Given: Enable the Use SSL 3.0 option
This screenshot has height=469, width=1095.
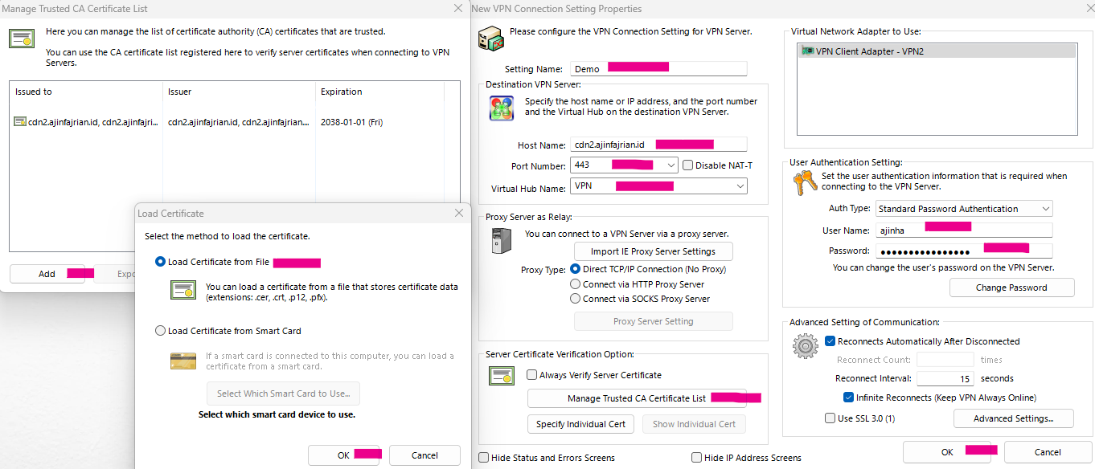Looking at the screenshot, I should (830, 418).
